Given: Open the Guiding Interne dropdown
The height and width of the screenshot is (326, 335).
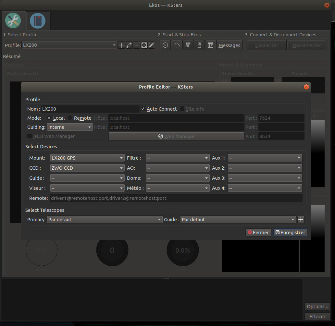Looking at the screenshot, I should coord(70,127).
